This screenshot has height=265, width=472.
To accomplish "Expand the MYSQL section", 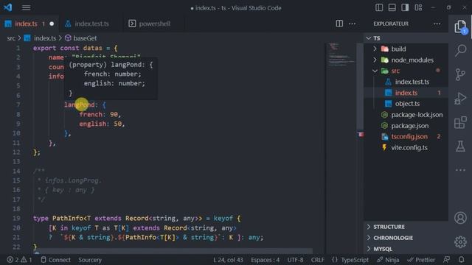I will click(x=406, y=249).
